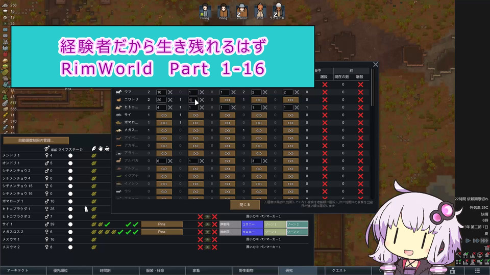
Task: Click female gender icon of メスウマ 1
Action: 47,239
